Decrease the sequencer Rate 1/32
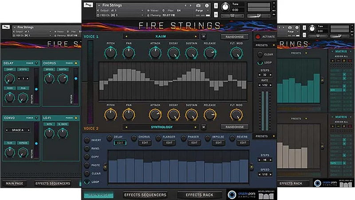This screenshot has width=355, height=200. (260, 85)
